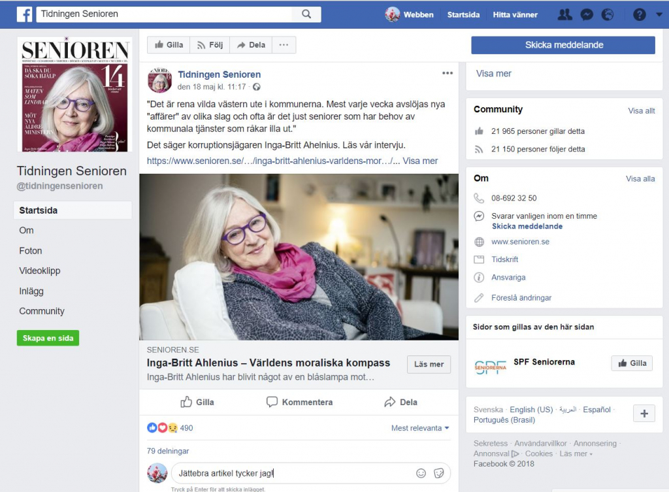Click the Läs mer article button

point(429,365)
